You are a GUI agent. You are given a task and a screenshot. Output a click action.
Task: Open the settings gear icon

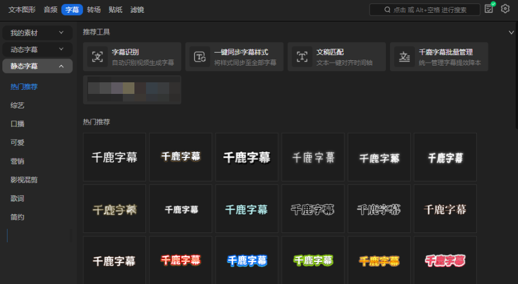pos(505,9)
